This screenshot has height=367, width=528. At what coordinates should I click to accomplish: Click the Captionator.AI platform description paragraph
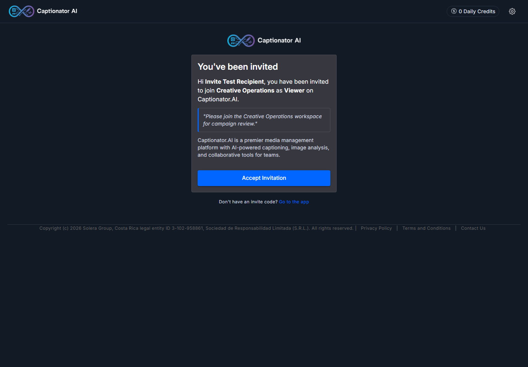point(264,148)
